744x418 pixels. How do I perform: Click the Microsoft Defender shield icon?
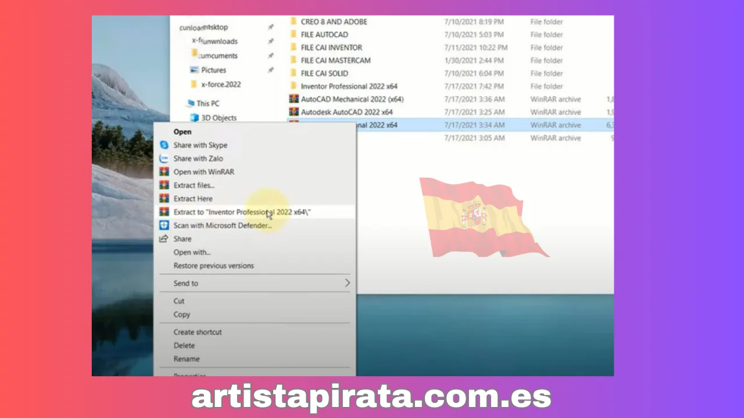click(x=164, y=225)
